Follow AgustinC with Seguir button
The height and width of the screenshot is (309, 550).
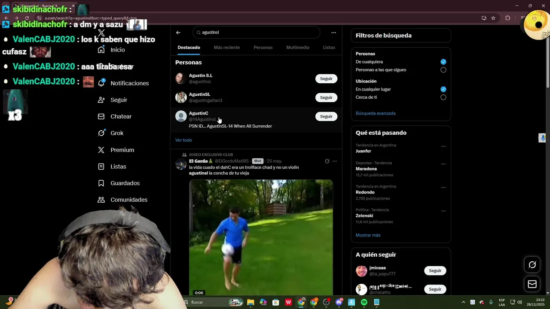(326, 116)
